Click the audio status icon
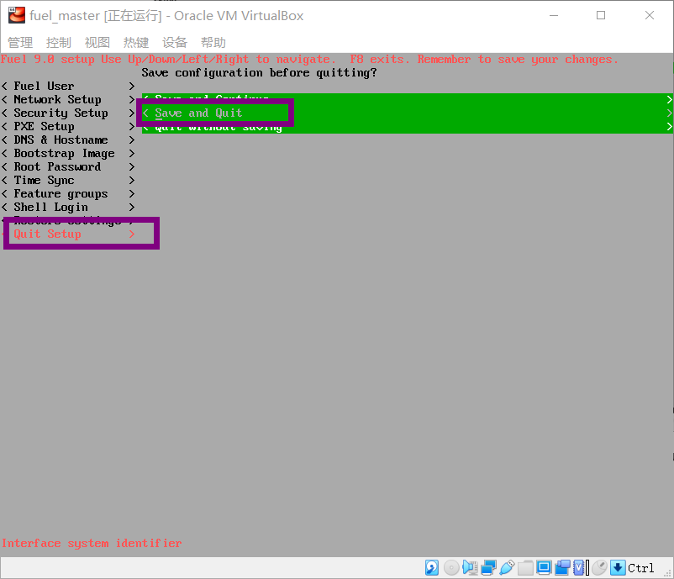 469,567
